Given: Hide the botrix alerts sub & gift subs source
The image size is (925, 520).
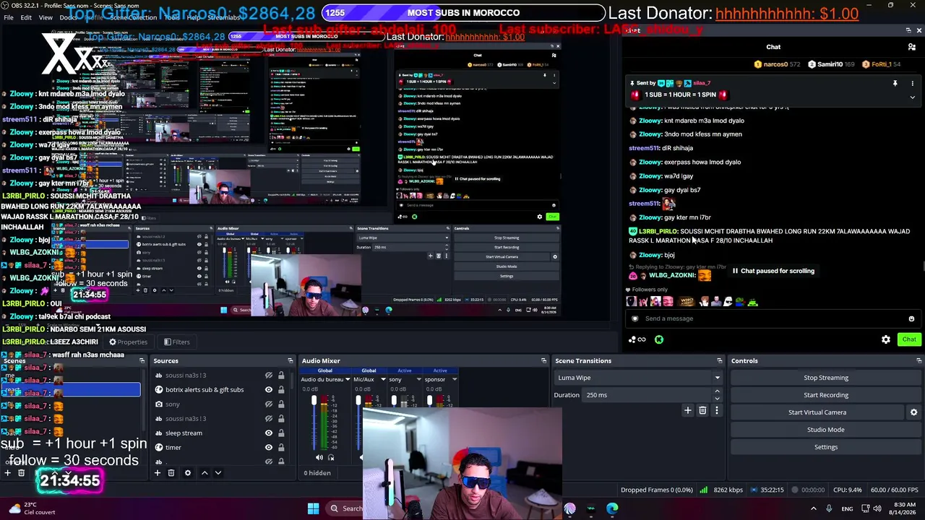Looking at the screenshot, I should click(268, 390).
